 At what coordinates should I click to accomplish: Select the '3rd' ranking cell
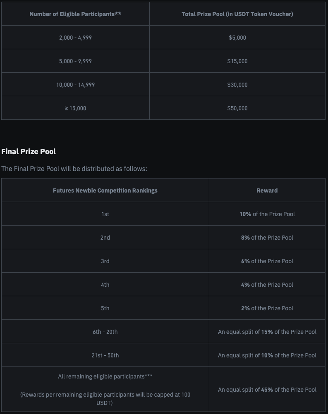tap(105, 261)
